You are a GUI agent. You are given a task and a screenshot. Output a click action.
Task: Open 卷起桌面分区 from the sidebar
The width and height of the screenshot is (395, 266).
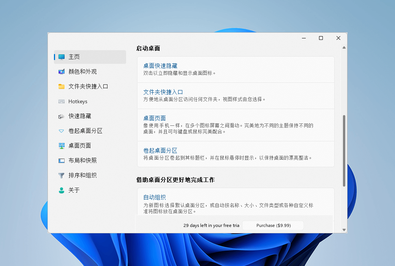(90, 131)
